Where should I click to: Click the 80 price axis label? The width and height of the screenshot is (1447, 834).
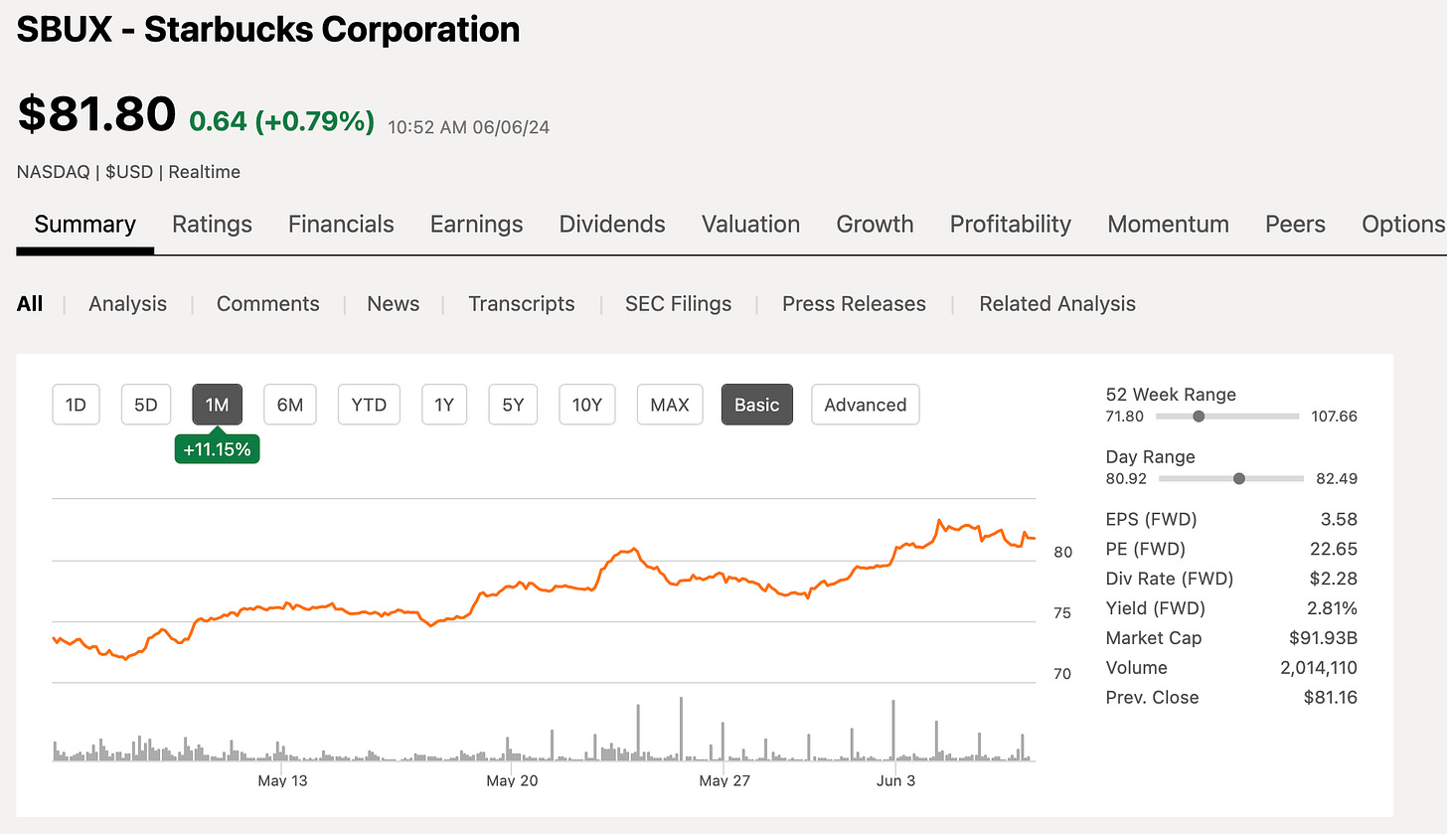[1062, 552]
